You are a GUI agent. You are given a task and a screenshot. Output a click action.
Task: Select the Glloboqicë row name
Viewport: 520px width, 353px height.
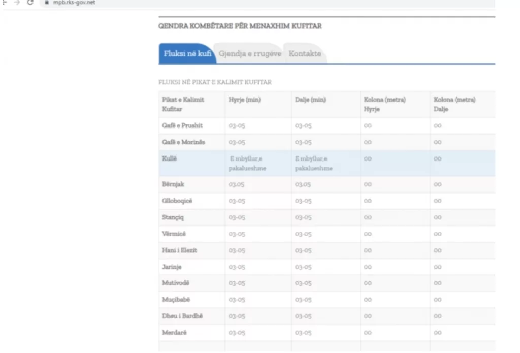click(177, 201)
